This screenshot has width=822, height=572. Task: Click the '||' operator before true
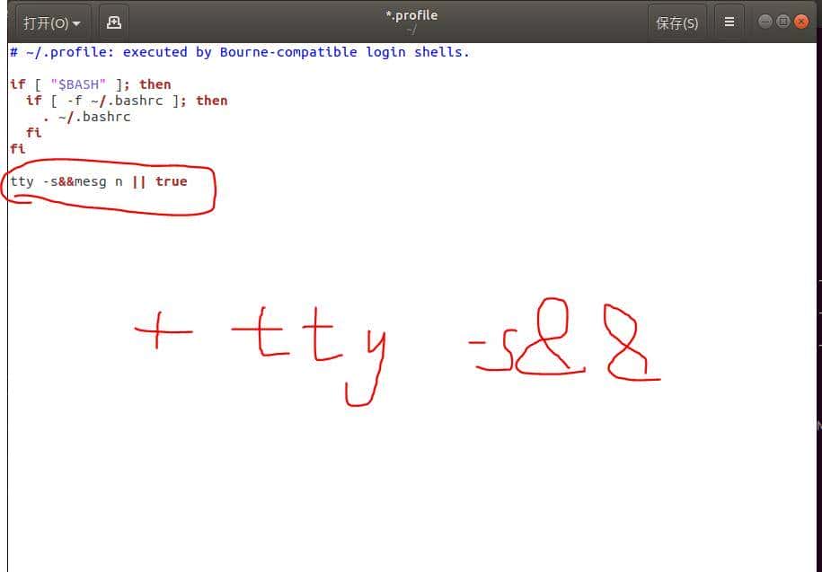138,181
